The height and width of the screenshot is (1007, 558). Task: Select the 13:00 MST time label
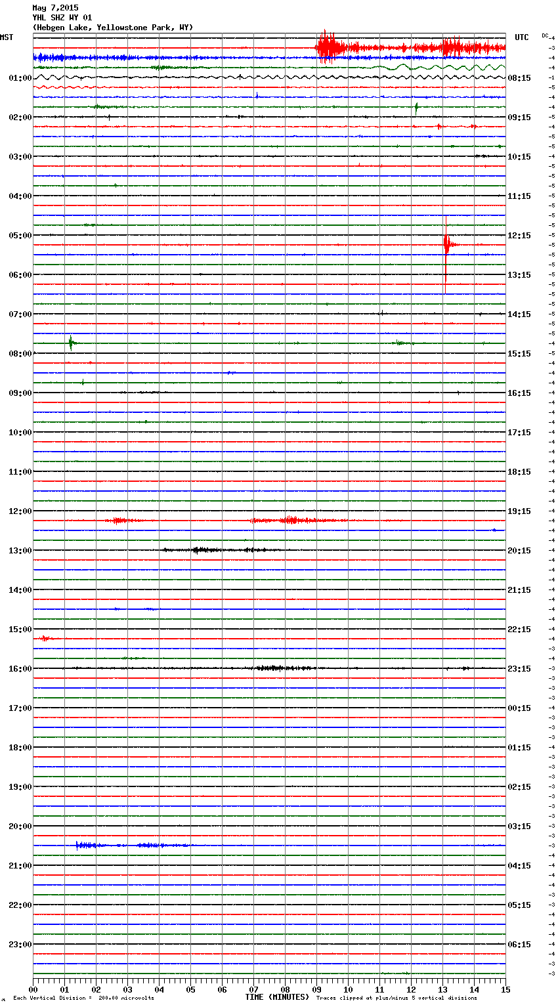[x=20, y=551]
